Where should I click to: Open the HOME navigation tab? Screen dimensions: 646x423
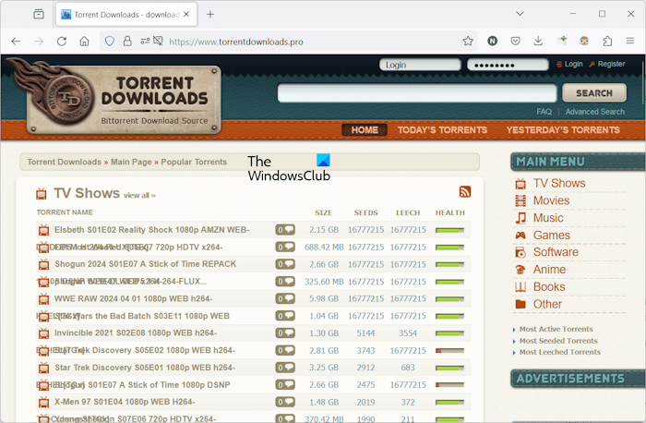coord(365,130)
